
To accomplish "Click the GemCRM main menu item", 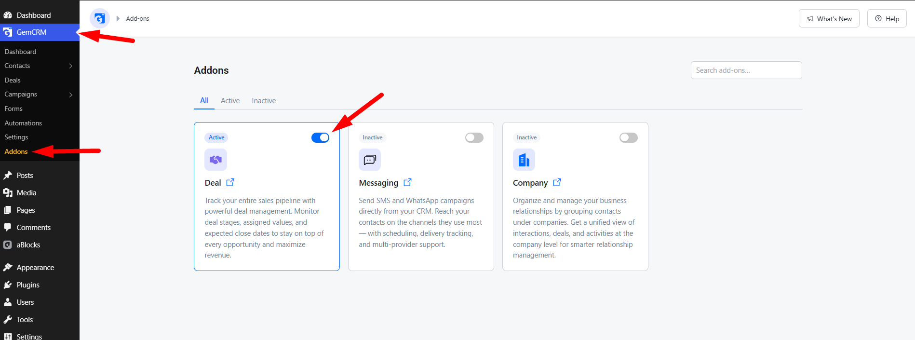I will (40, 32).
